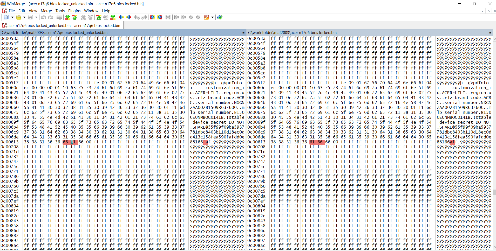496x251 pixels.
Task: Open the View menu
Action: [x=33, y=11]
